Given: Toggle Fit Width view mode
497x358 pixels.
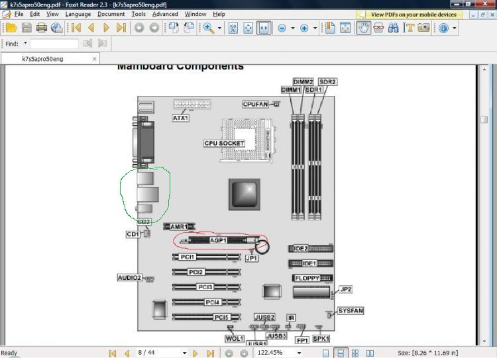Looking at the screenshot, I should coord(263,28).
